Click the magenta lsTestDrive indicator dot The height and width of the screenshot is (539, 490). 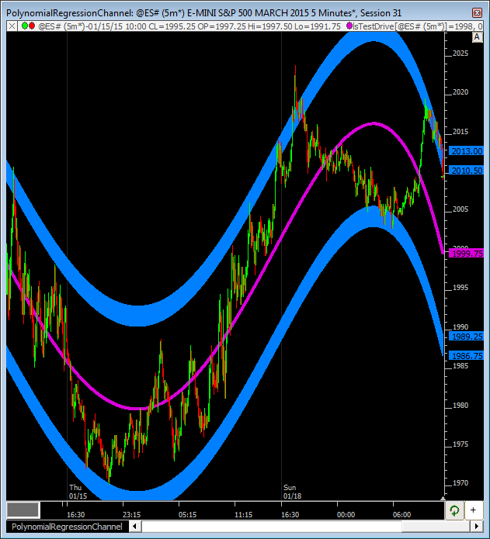pos(350,26)
